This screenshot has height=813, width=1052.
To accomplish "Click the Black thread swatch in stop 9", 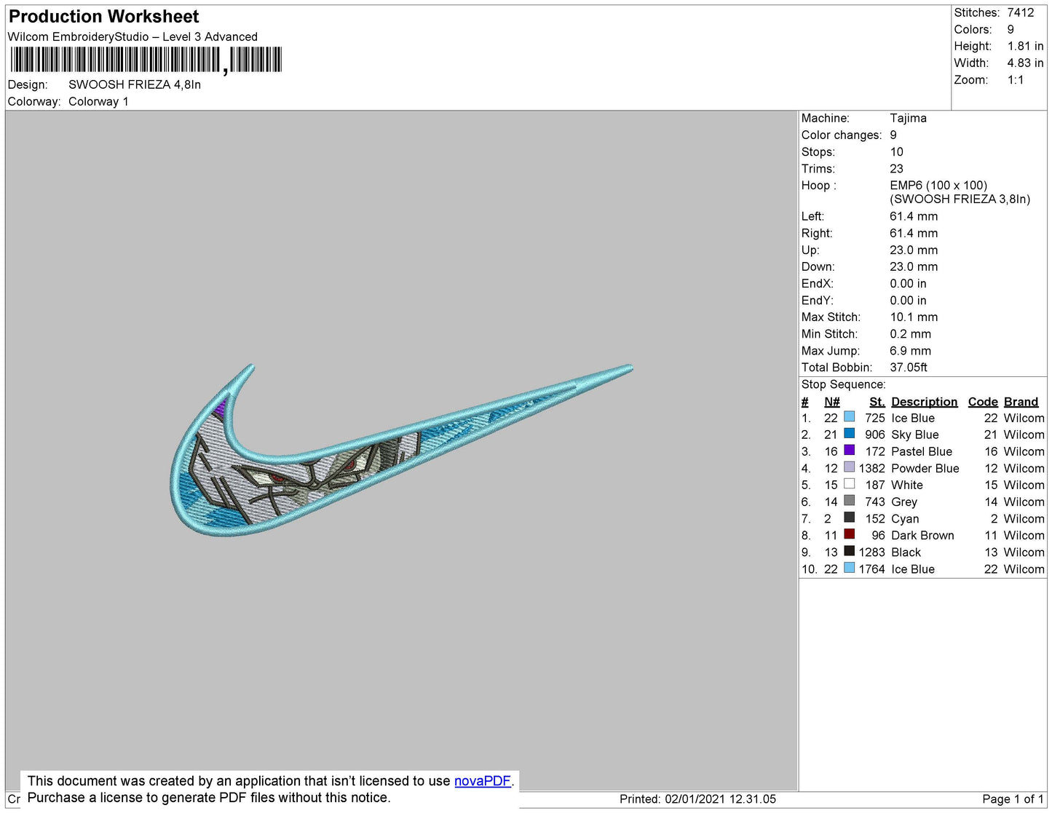I will pyautogui.click(x=849, y=551).
